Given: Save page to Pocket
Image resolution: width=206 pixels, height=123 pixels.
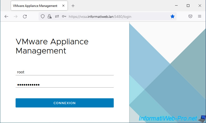Looking at the screenshot, I should 190,16.
